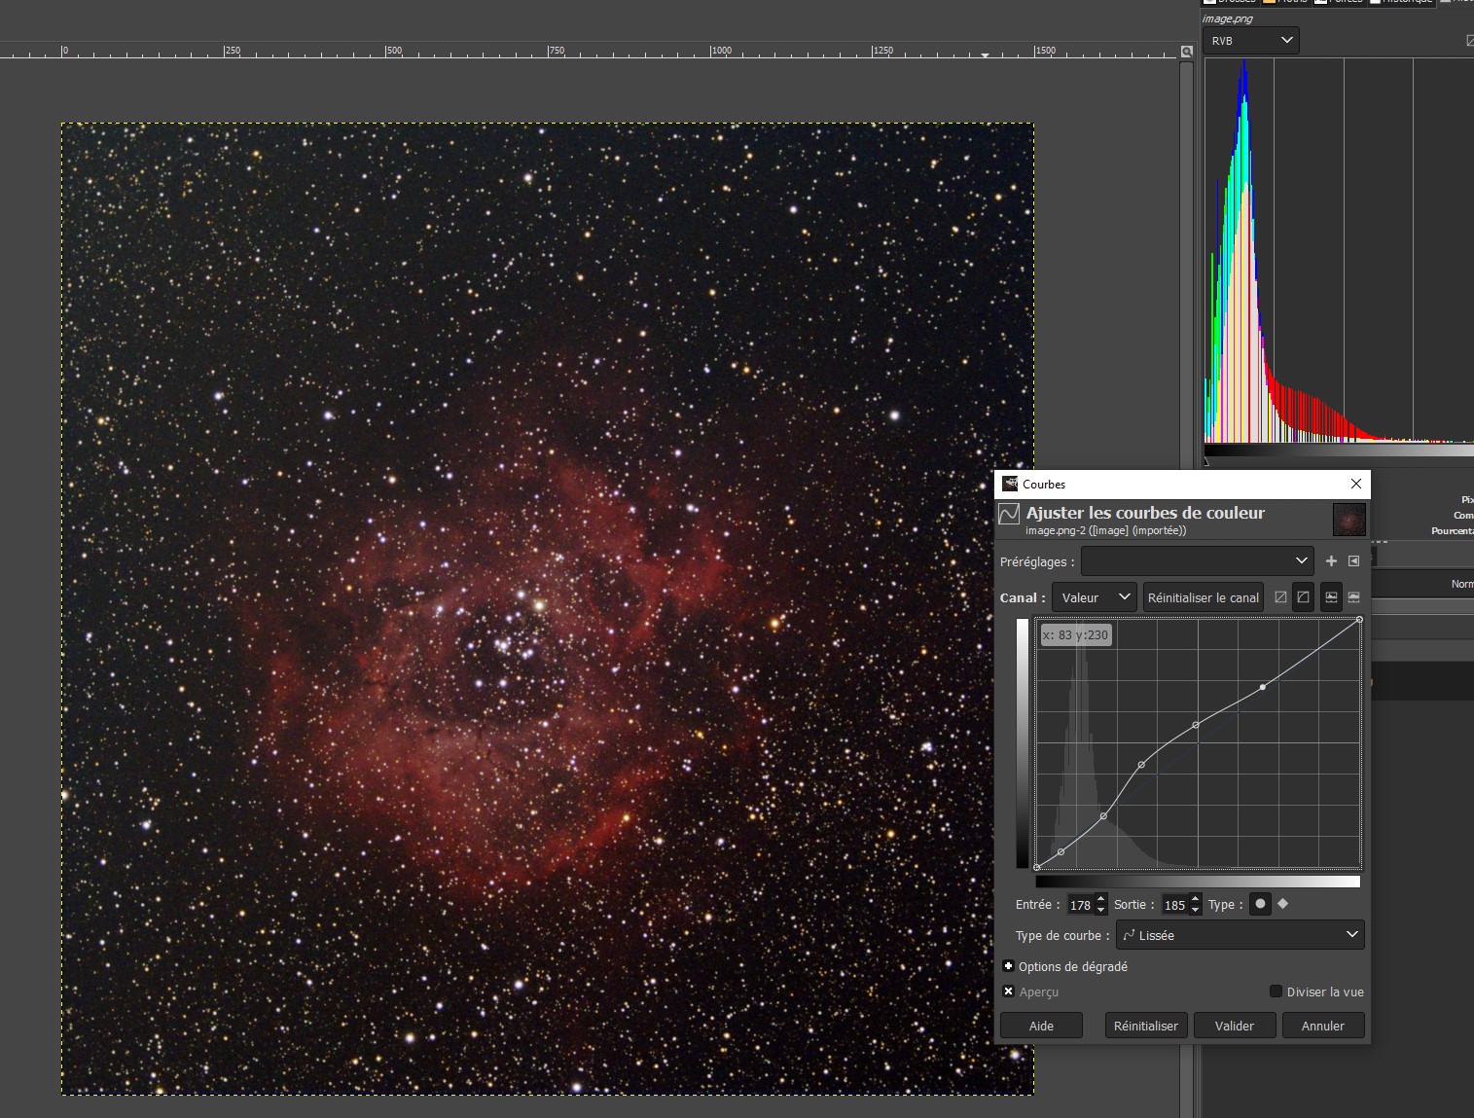This screenshot has height=1118, width=1474.
Task: Click the Entrée input field showing 178
Action: (1080, 905)
